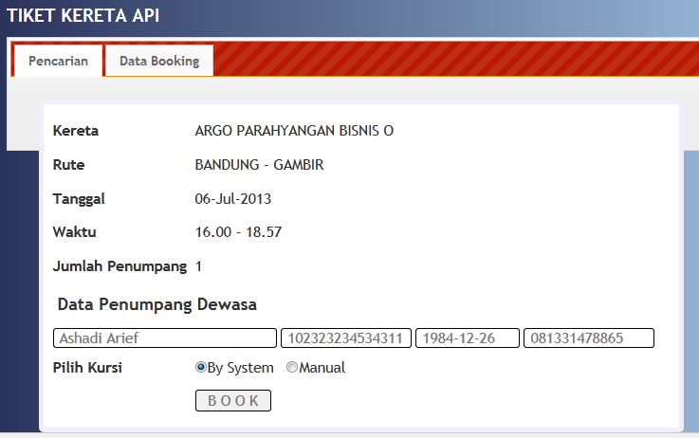Click the 16.00 - 18.57 time value
Image resolution: width=699 pixels, height=438 pixels.
coord(238,232)
